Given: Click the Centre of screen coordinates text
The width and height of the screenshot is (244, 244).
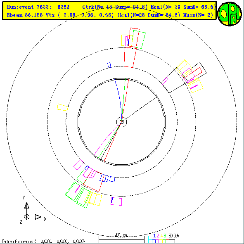Looking at the screenshot, I should pyautogui.click(x=43, y=242).
